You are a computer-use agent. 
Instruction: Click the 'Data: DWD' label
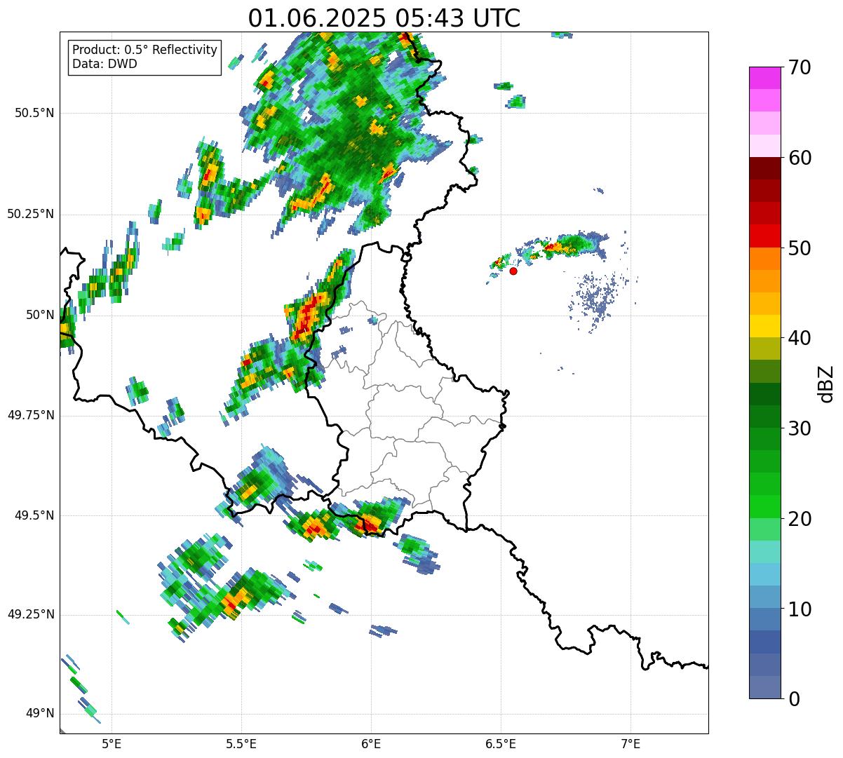pyautogui.click(x=104, y=64)
